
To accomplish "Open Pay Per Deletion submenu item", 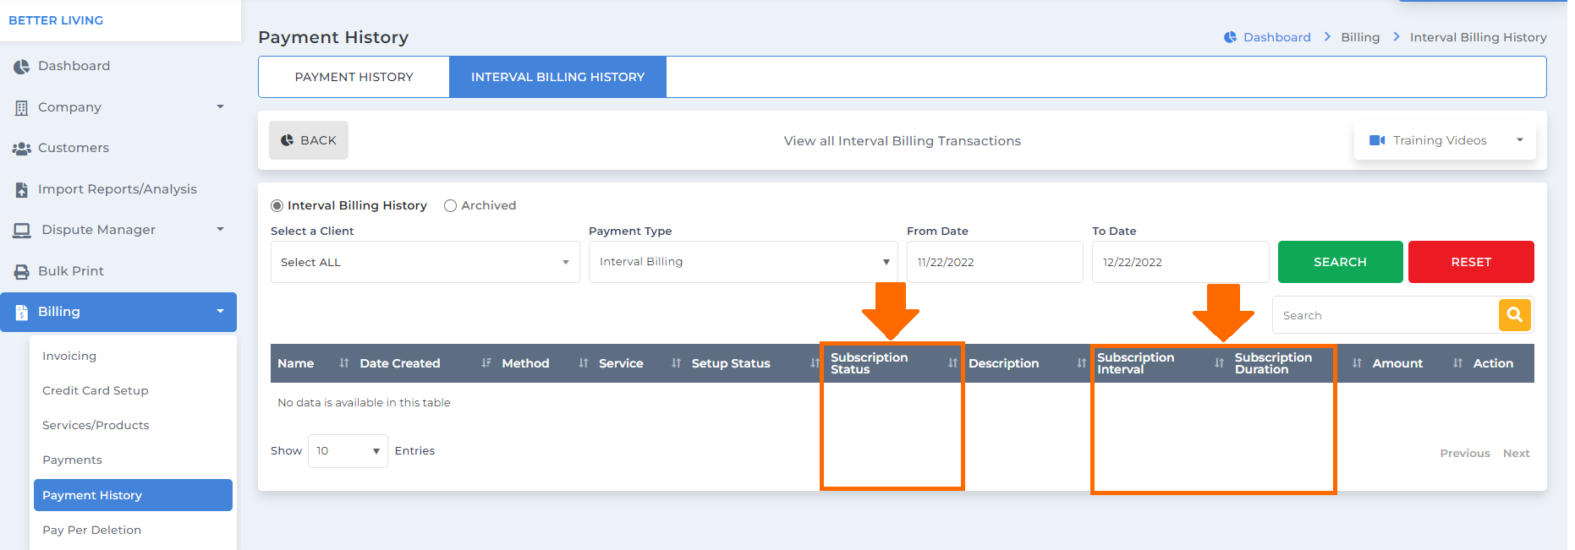I will click(x=91, y=531).
